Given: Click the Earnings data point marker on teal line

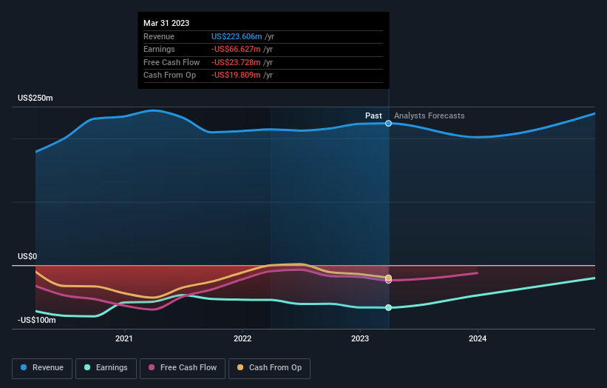Looking at the screenshot, I should pyautogui.click(x=388, y=307).
